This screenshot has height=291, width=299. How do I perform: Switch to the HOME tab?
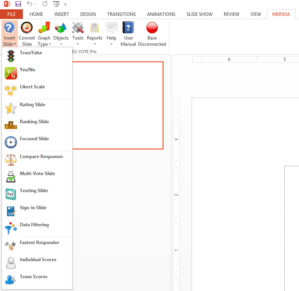click(36, 14)
